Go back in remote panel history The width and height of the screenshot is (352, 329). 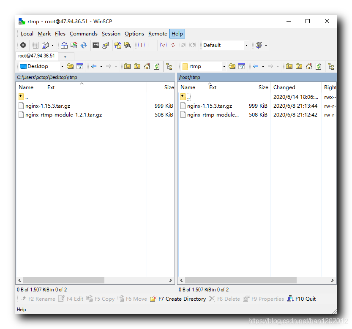(256, 66)
